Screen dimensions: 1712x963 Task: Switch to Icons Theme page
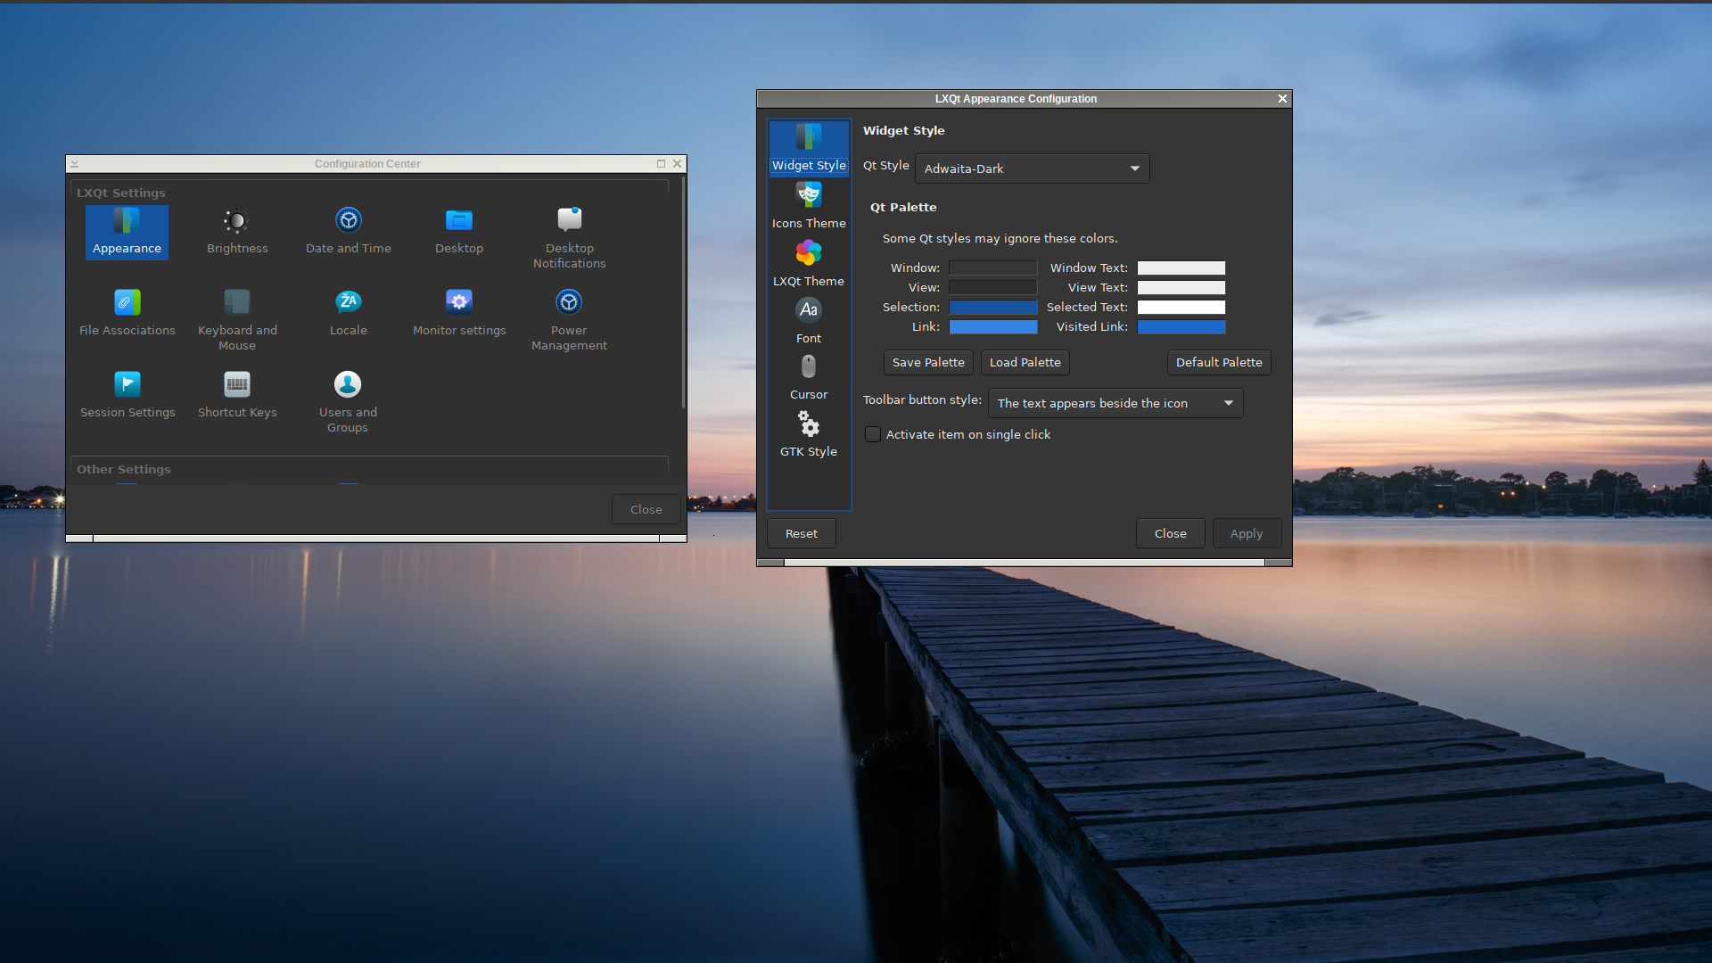[809, 206]
